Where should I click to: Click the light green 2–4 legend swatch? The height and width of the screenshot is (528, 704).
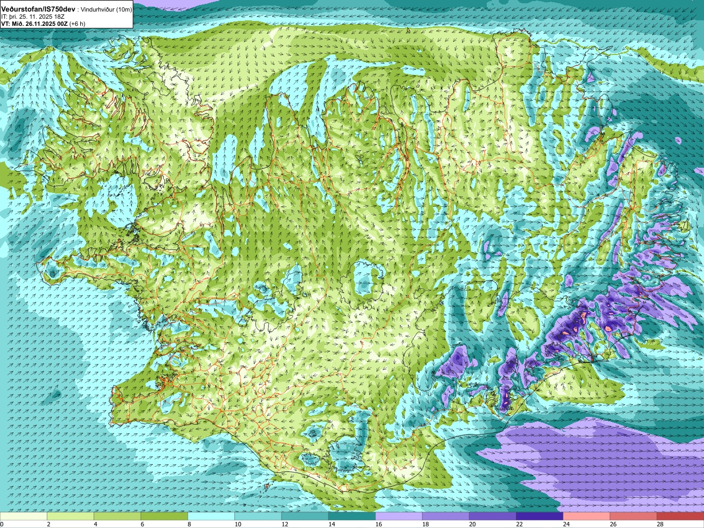tap(70, 516)
